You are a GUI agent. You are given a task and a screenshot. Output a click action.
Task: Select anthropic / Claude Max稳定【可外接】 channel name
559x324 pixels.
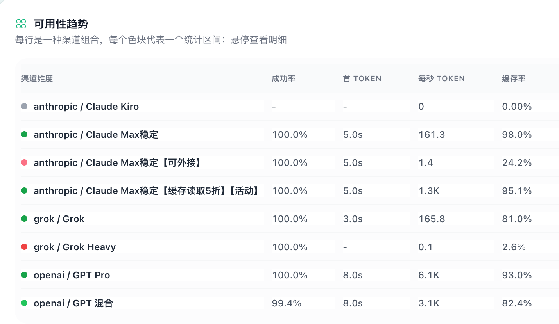[x=118, y=163]
